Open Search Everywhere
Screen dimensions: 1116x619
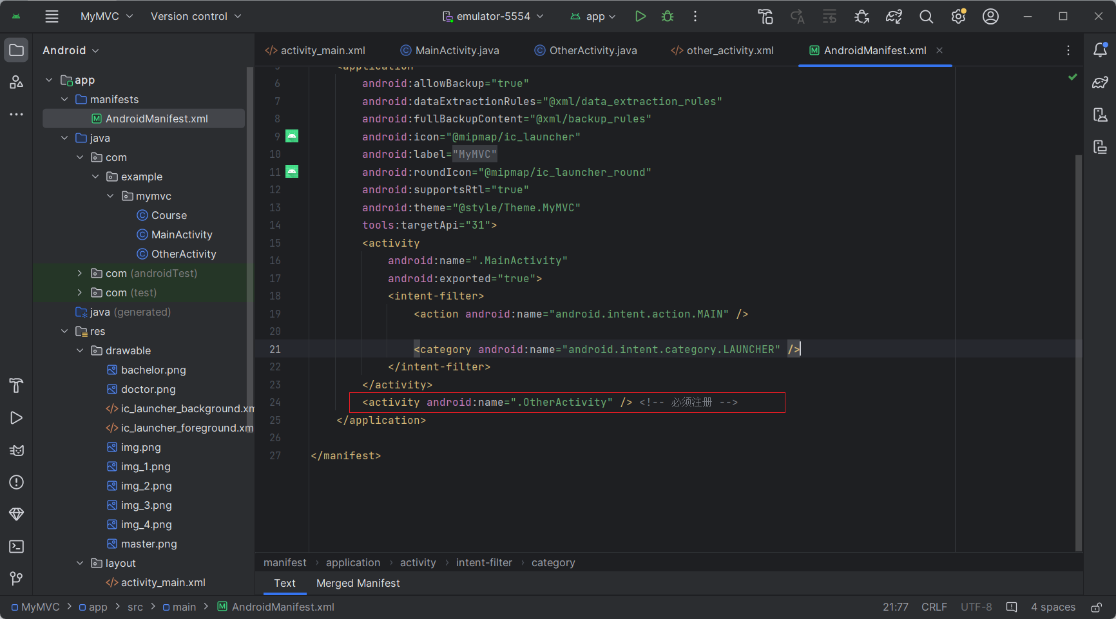pyautogui.click(x=926, y=17)
